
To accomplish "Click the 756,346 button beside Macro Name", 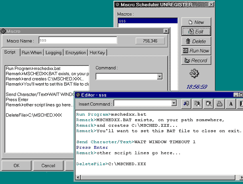I will 150,41.
